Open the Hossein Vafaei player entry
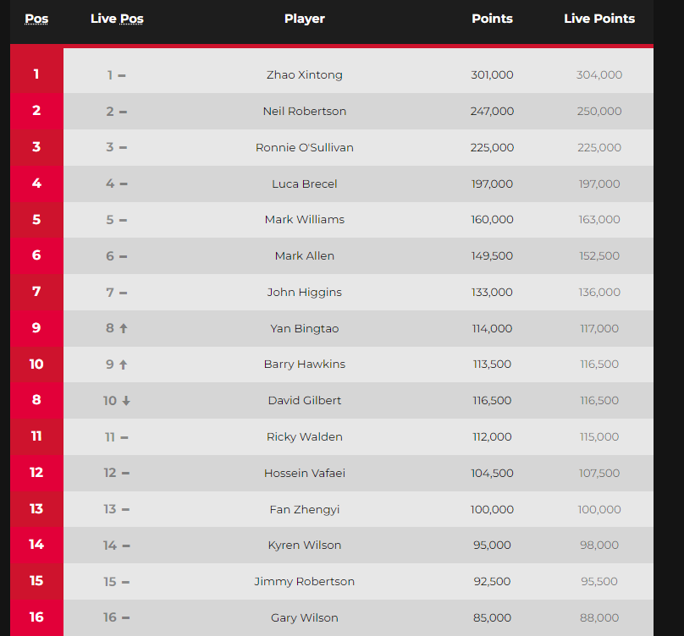Viewport: 684px width, 636px height. [305, 473]
